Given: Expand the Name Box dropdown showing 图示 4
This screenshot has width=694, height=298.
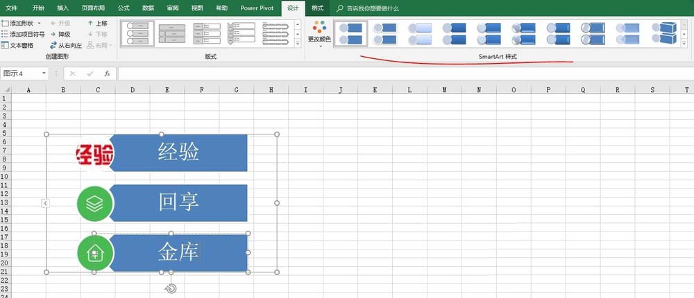Looking at the screenshot, I should pyautogui.click(x=44, y=73).
